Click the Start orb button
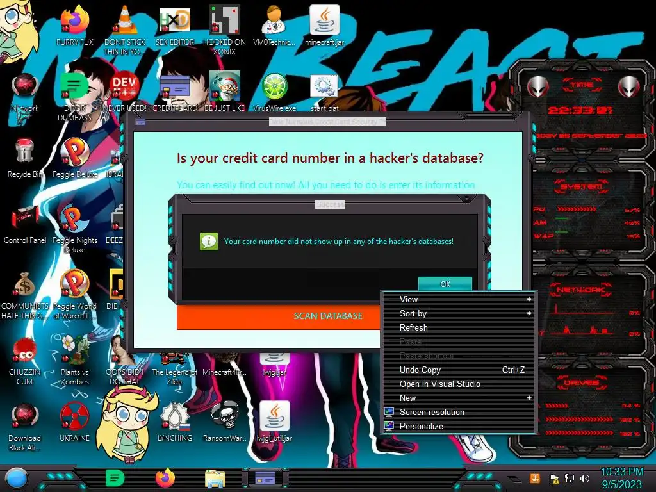Image resolution: width=656 pixels, height=492 pixels. coord(17,479)
